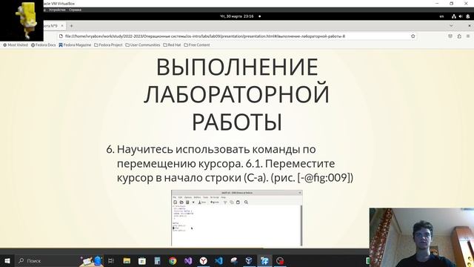
Task: Bookmark this page with the star icon
Action: (413, 36)
